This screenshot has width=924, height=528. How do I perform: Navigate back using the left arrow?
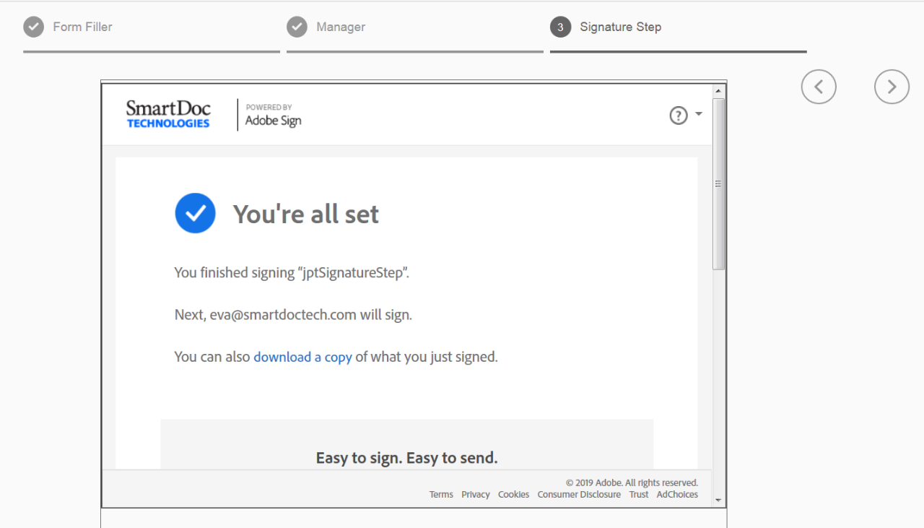(819, 86)
